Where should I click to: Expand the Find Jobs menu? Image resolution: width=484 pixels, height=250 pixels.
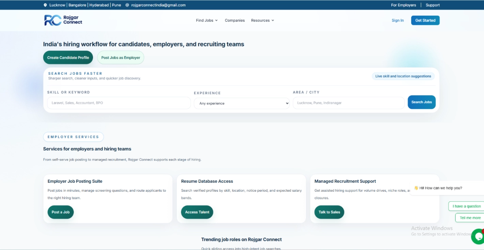(x=207, y=20)
